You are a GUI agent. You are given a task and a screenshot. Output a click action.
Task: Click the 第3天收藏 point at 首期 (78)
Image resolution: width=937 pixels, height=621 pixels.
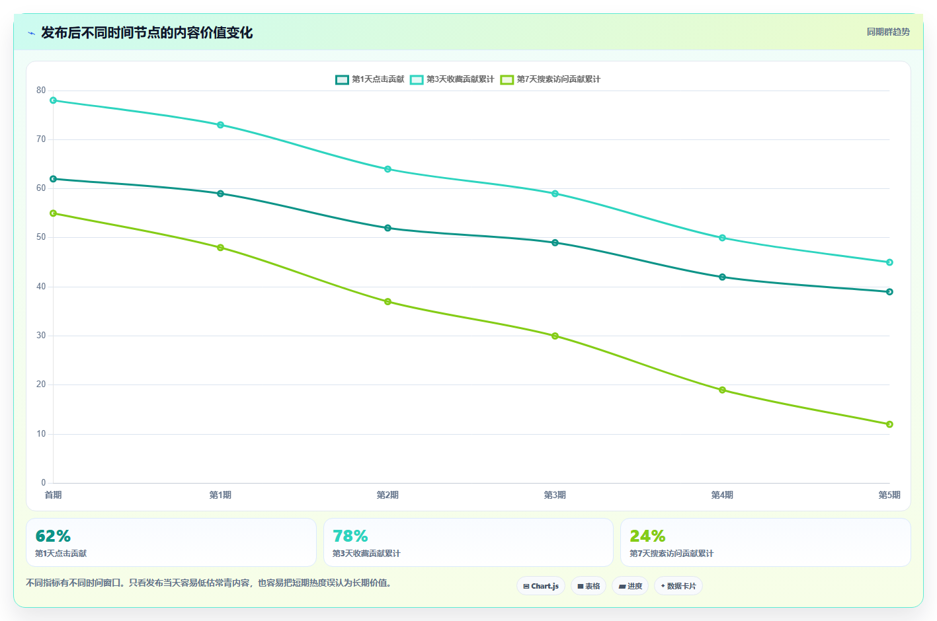coord(54,100)
